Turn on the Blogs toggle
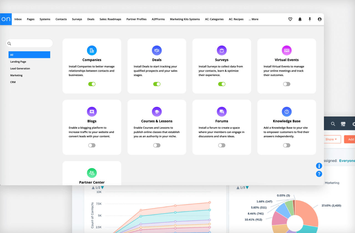Viewport: 355px width, 233px height. click(x=92, y=145)
